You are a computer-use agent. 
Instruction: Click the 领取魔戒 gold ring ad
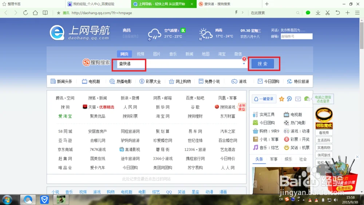click(x=324, y=118)
